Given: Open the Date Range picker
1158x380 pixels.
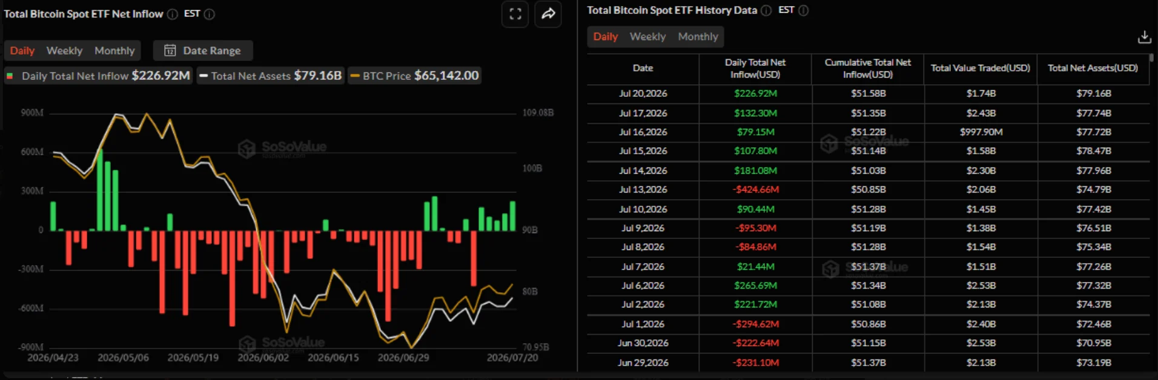Looking at the screenshot, I should tap(203, 50).
